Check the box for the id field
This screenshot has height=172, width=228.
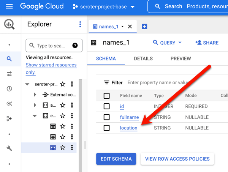point(107,106)
